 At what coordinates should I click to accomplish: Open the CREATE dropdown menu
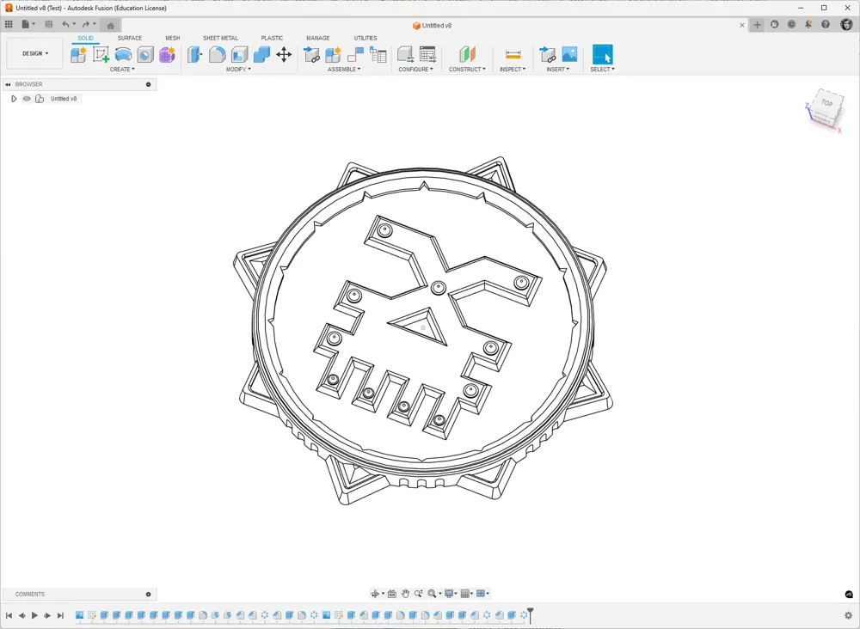[x=123, y=69]
